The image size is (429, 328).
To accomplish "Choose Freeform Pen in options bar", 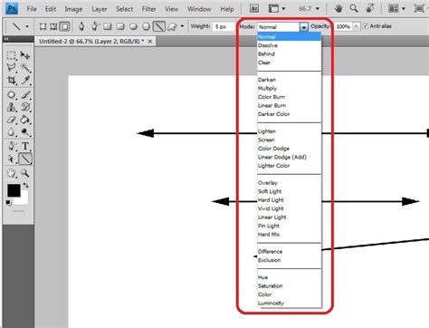I will (x=95, y=26).
